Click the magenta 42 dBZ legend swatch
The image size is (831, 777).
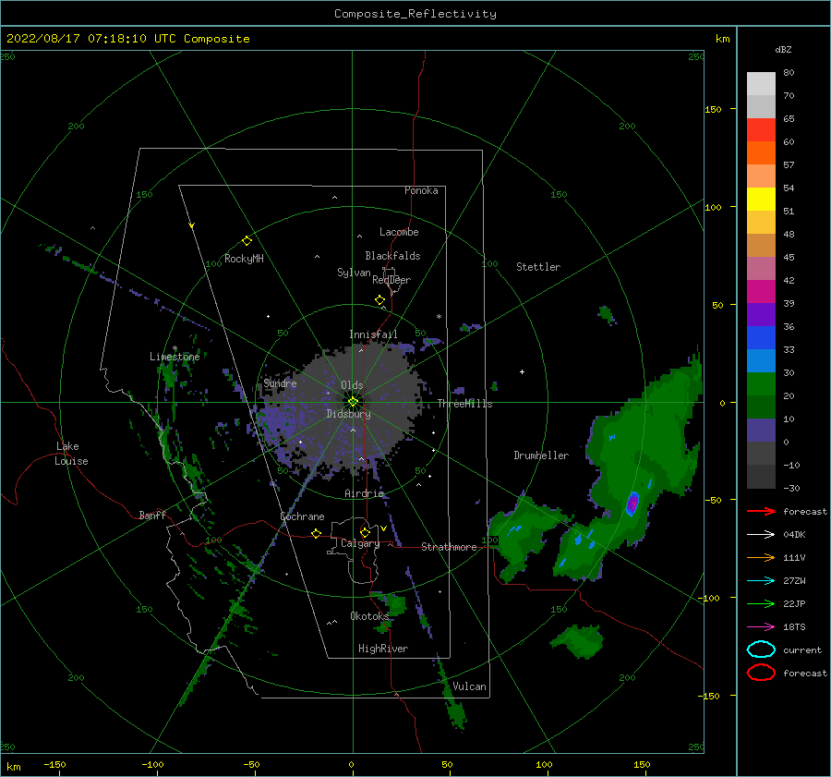761,291
